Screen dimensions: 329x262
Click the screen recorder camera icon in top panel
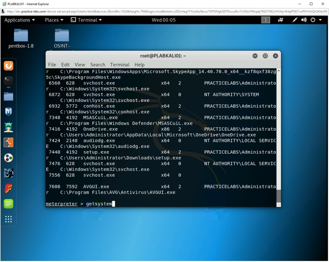click(280, 20)
